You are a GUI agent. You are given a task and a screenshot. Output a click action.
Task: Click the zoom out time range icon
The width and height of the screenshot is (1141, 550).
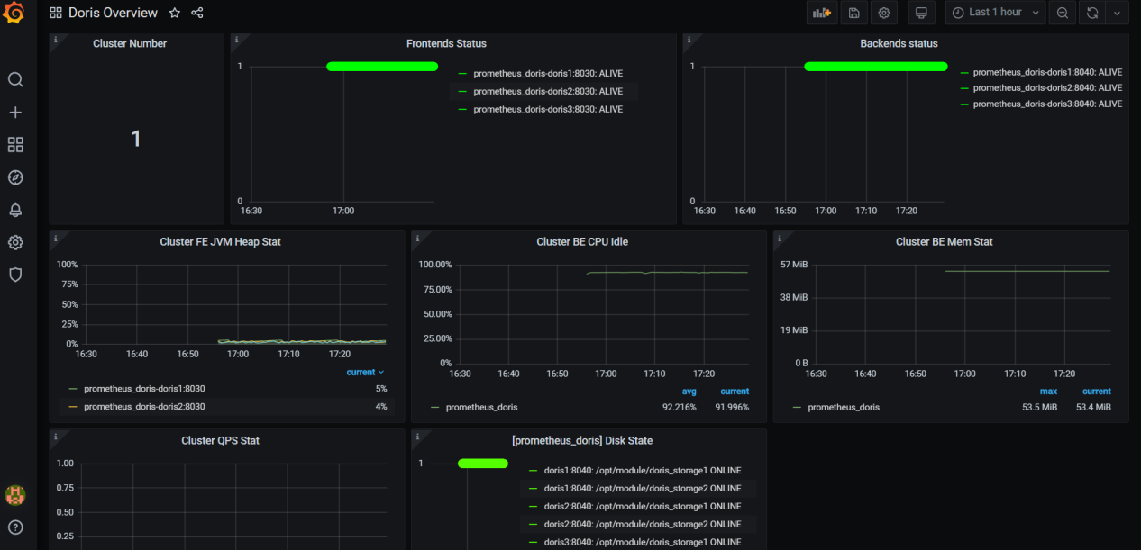[x=1063, y=13]
